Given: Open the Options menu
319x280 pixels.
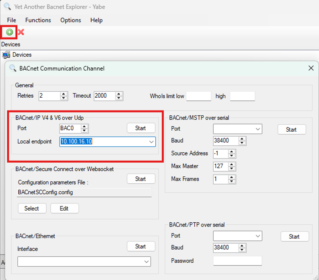Looking at the screenshot, I should coord(71,20).
